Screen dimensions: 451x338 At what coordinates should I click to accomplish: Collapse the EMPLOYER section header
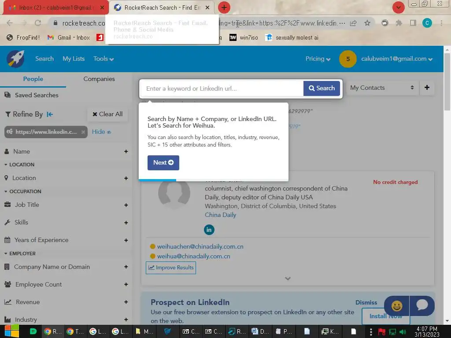(20, 253)
